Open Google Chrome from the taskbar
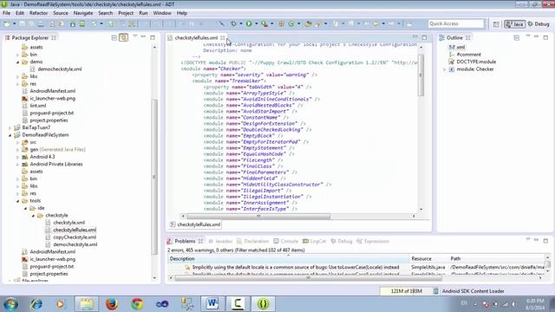 (137, 303)
